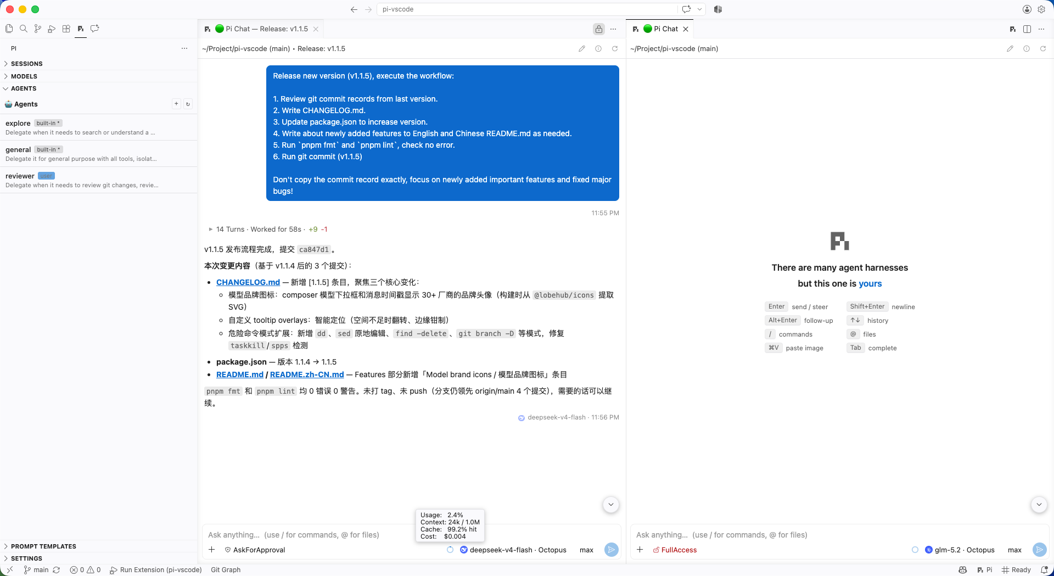Viewport: 1054px width, 576px height.
Task: Reload the right Pi Chat session
Action: coord(1043,48)
